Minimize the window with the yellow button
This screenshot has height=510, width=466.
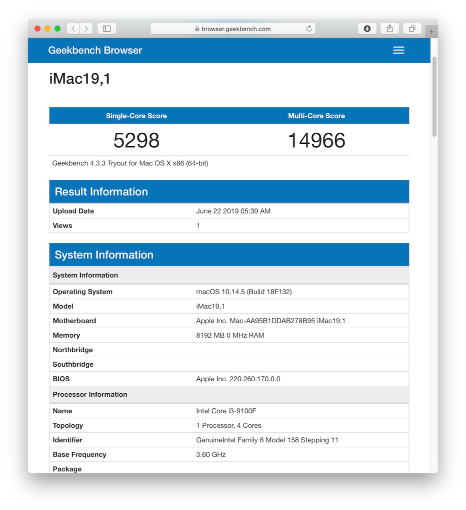[x=47, y=29]
